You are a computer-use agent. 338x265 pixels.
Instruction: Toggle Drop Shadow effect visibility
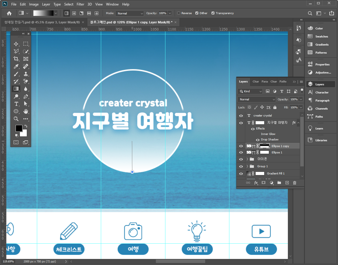click(x=258, y=140)
